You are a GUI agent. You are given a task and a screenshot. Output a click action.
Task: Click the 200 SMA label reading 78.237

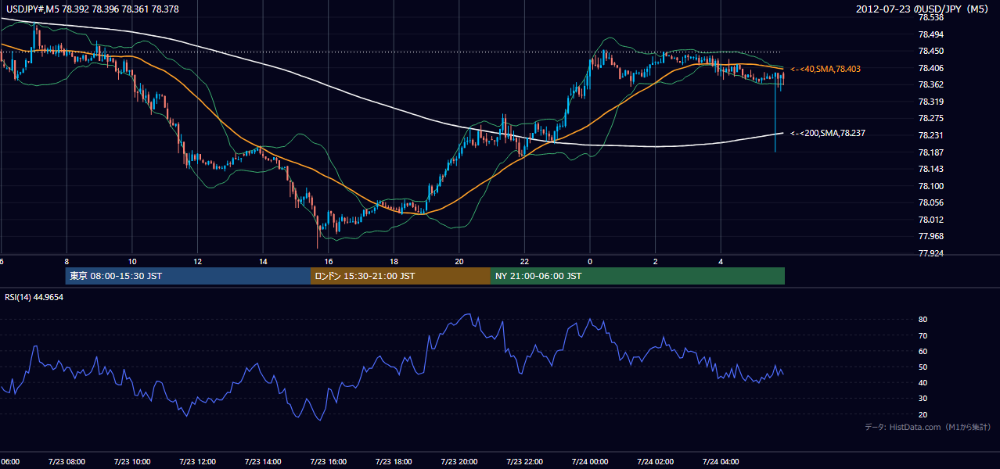tap(828, 133)
